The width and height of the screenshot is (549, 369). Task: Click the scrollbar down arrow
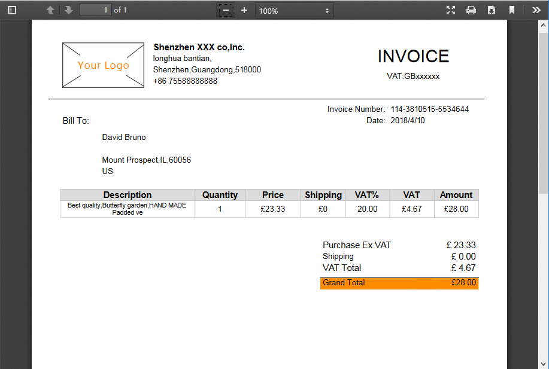pos(544,364)
